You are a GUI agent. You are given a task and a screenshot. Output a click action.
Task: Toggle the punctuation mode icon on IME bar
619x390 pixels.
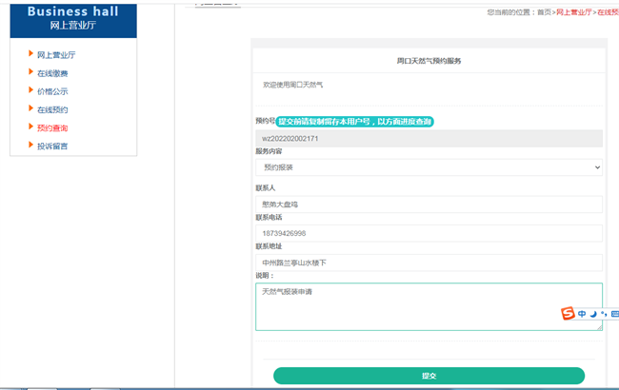pyautogui.click(x=603, y=314)
